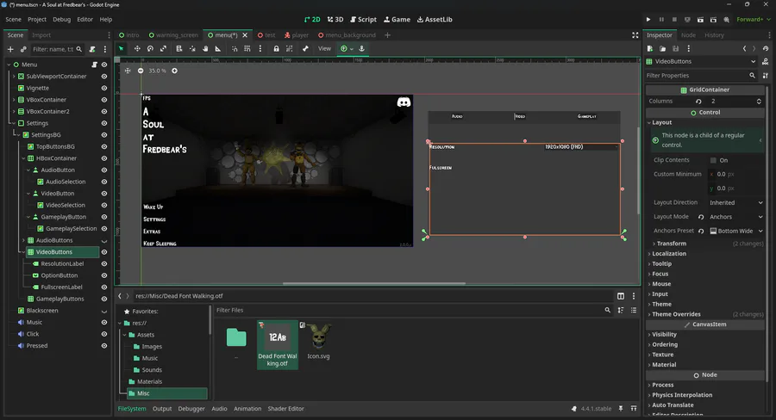Viewport: 776px width, 420px height.
Task: Hide the TopButtonsBG node
Action: click(x=104, y=147)
